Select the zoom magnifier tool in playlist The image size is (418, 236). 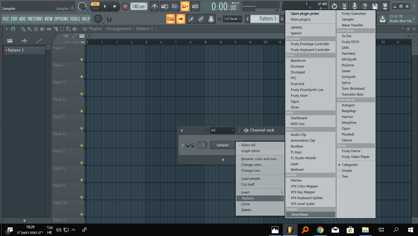click(x=68, y=29)
